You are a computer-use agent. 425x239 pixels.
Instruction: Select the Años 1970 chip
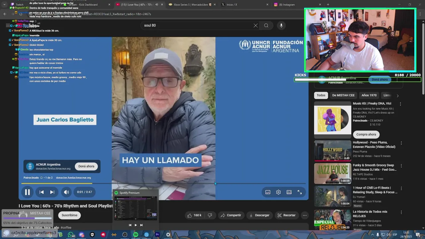tap(369, 95)
